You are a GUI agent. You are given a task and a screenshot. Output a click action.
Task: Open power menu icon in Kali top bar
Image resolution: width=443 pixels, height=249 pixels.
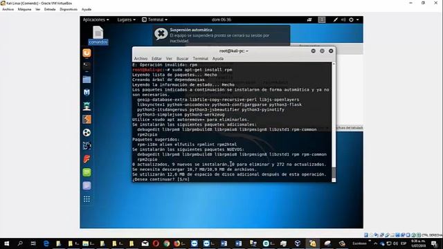pyautogui.click(x=351, y=19)
